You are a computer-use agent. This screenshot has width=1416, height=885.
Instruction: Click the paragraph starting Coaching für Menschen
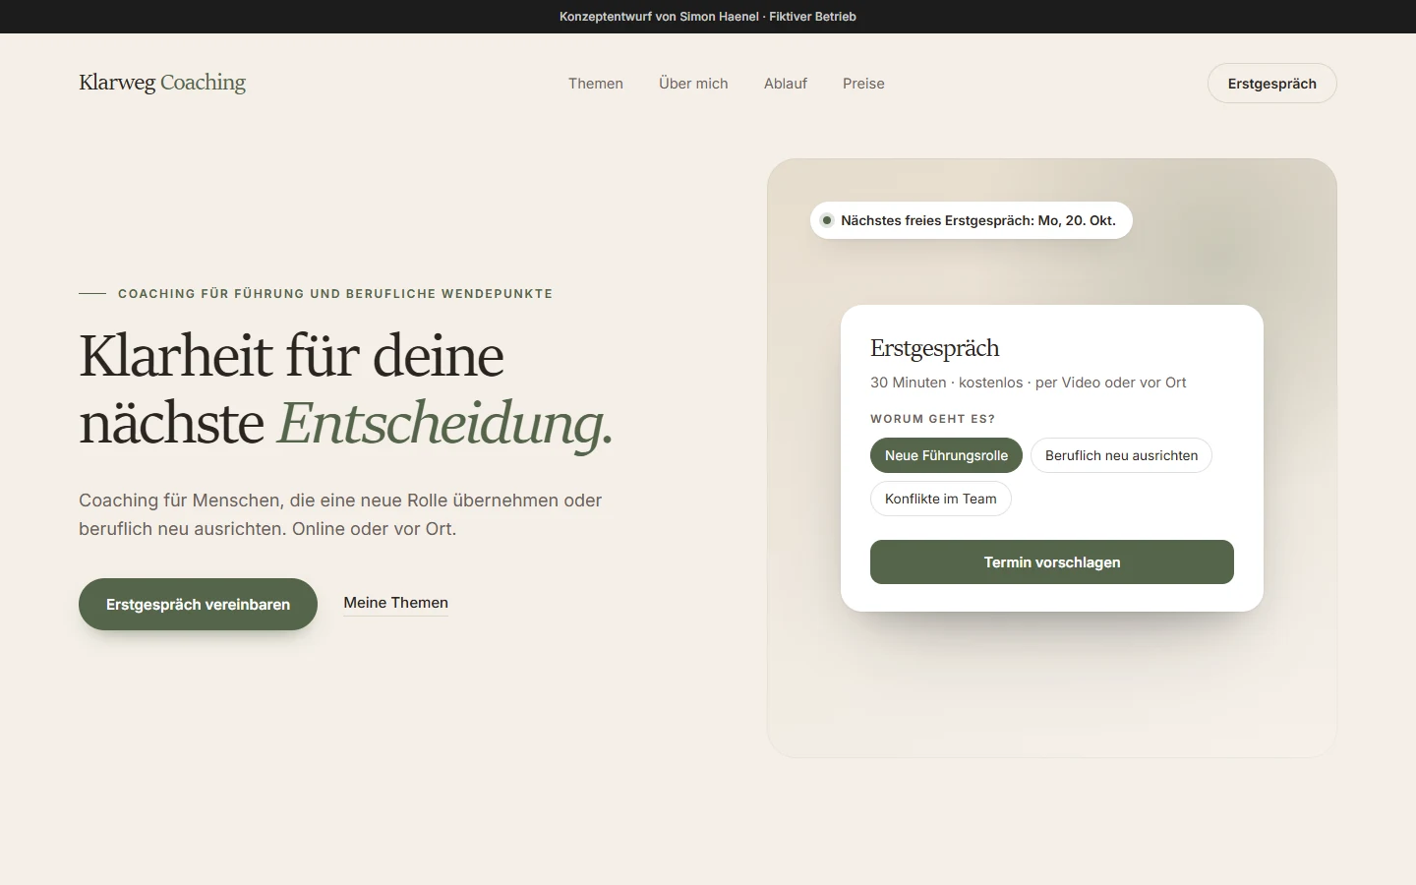click(340, 514)
